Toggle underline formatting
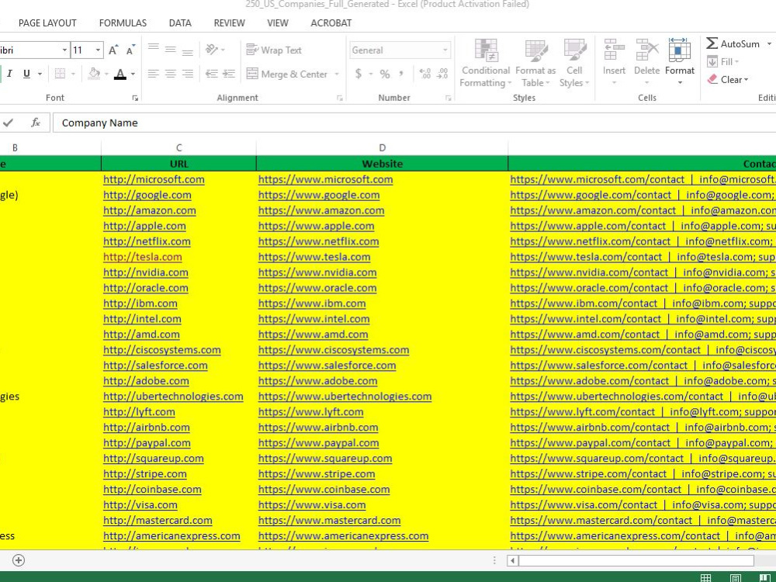 pyautogui.click(x=26, y=74)
